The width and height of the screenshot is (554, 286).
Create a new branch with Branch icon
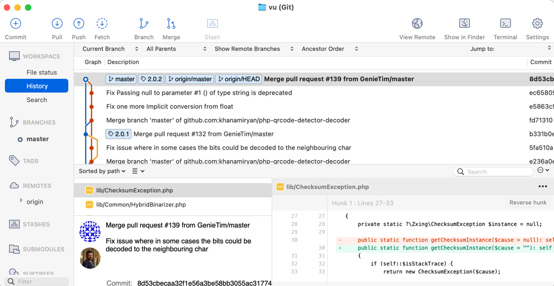(x=144, y=24)
